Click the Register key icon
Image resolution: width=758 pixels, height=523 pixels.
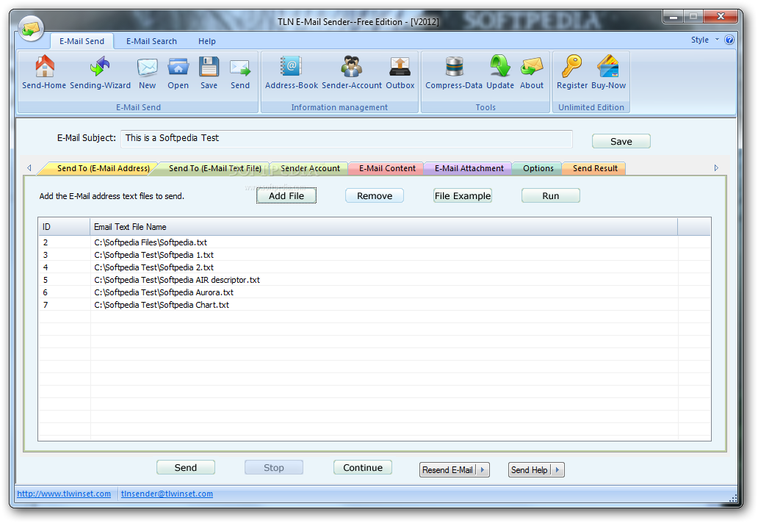pos(572,72)
